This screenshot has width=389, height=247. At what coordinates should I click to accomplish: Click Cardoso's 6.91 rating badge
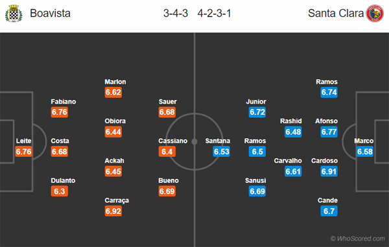329,171
